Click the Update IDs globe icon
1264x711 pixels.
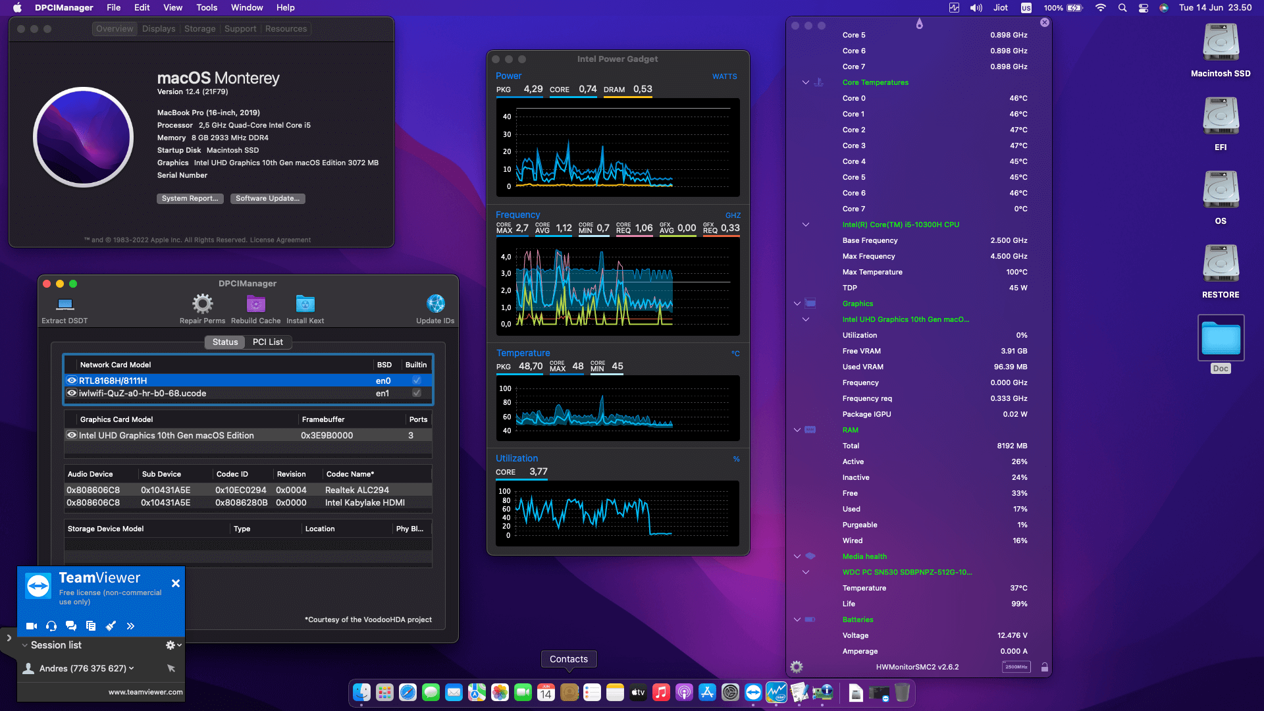point(435,303)
